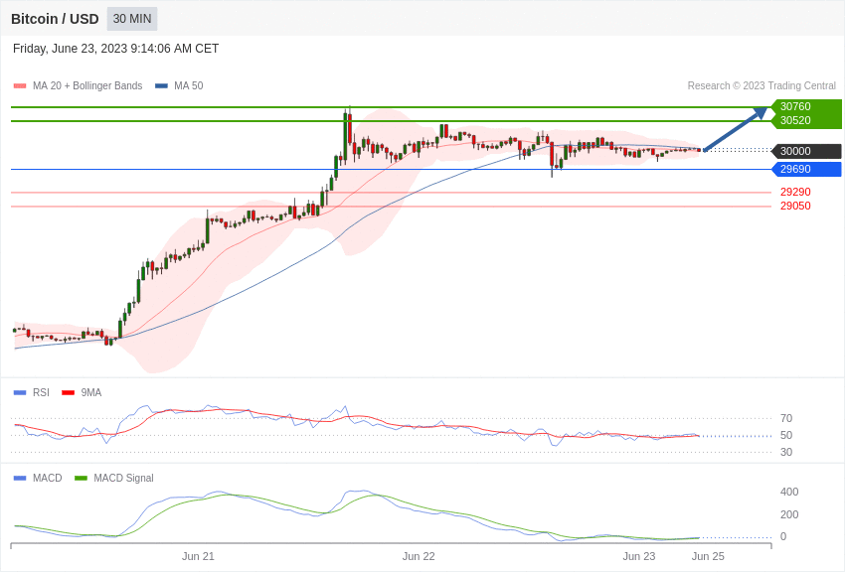Click the MA 20 + Bollinger Bands legend label
The width and height of the screenshot is (845, 572).
(87, 85)
